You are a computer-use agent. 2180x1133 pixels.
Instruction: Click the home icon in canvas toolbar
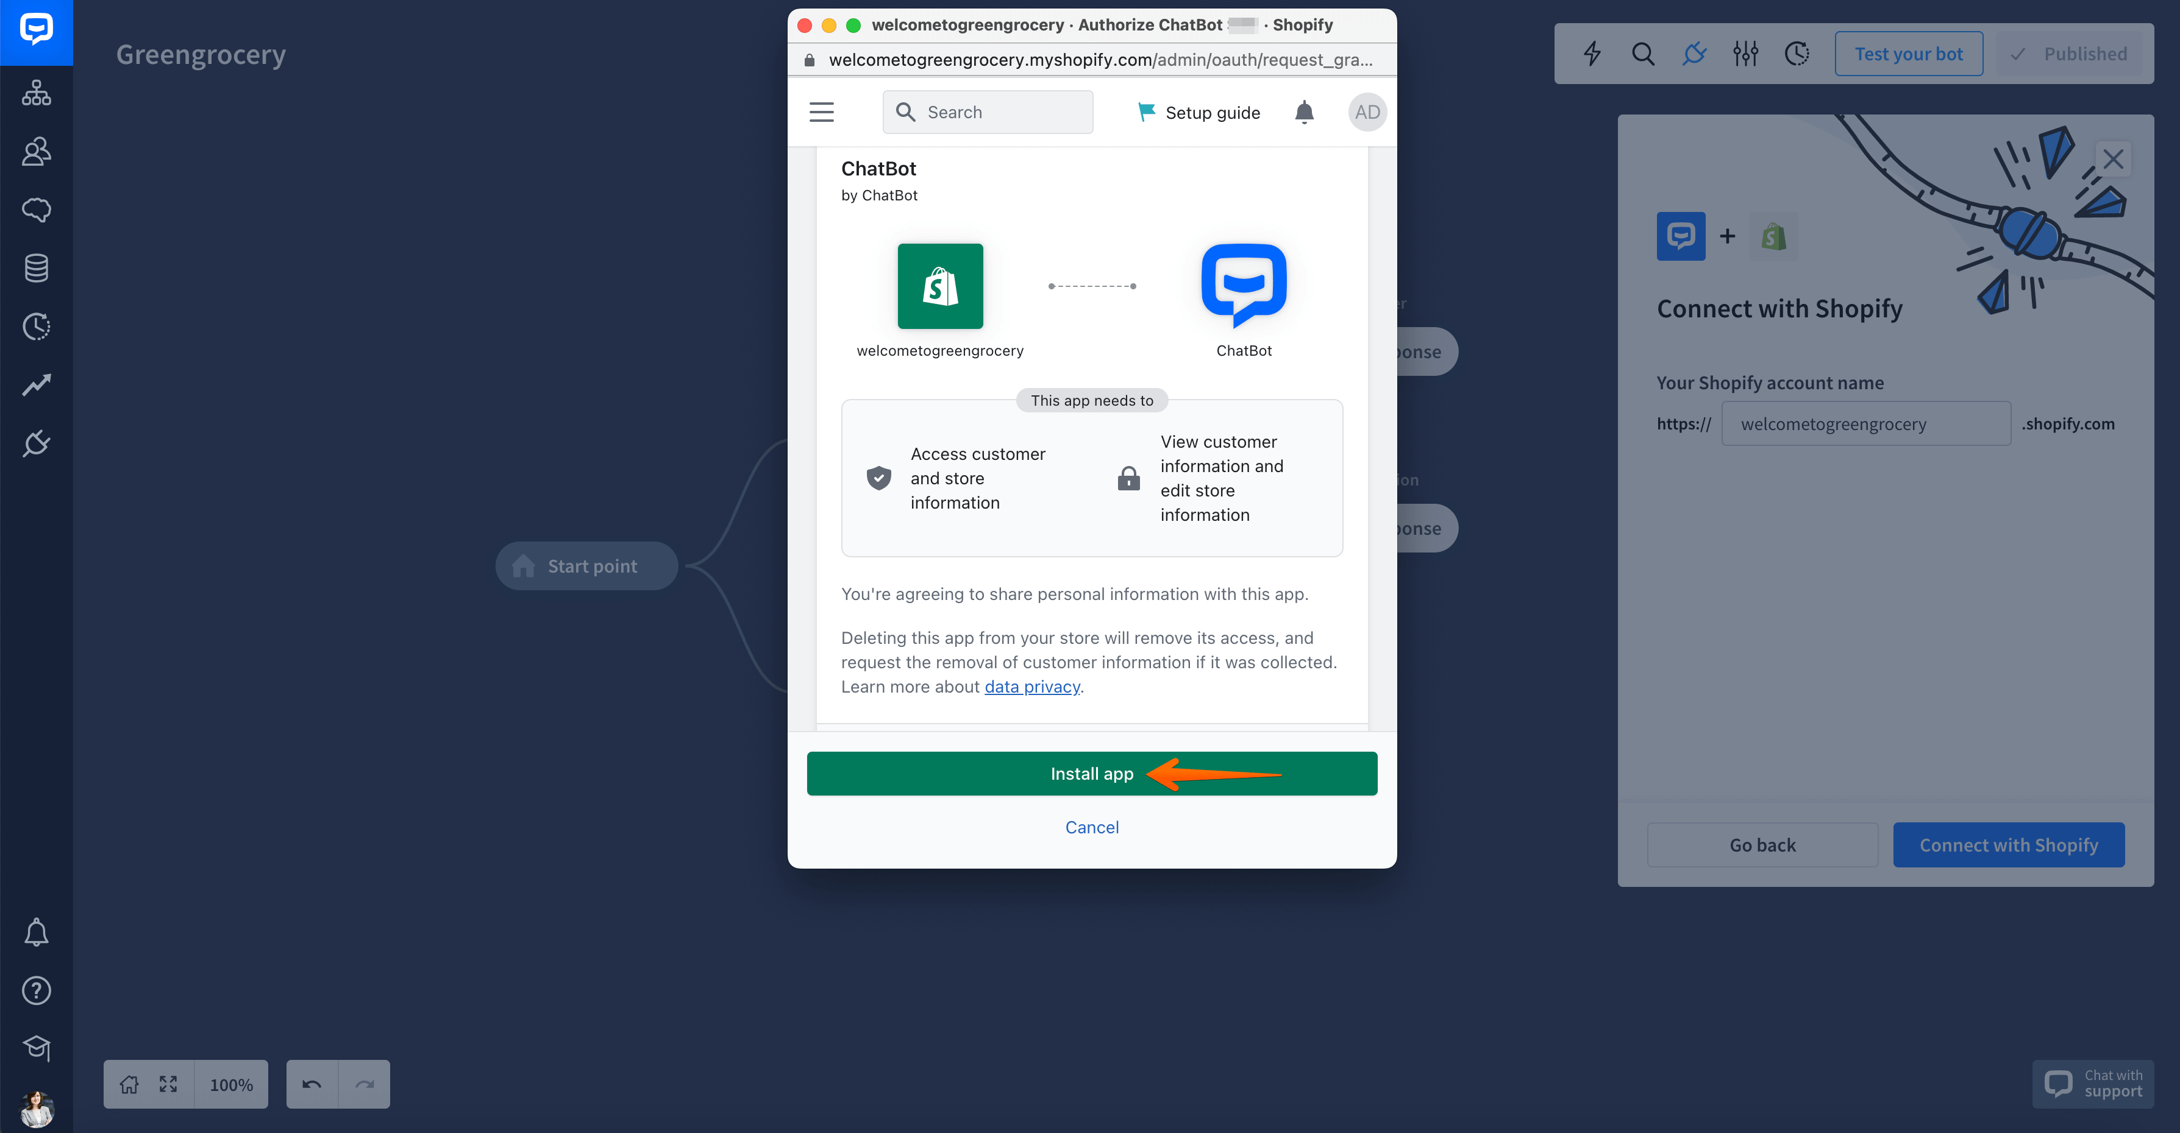(x=129, y=1084)
